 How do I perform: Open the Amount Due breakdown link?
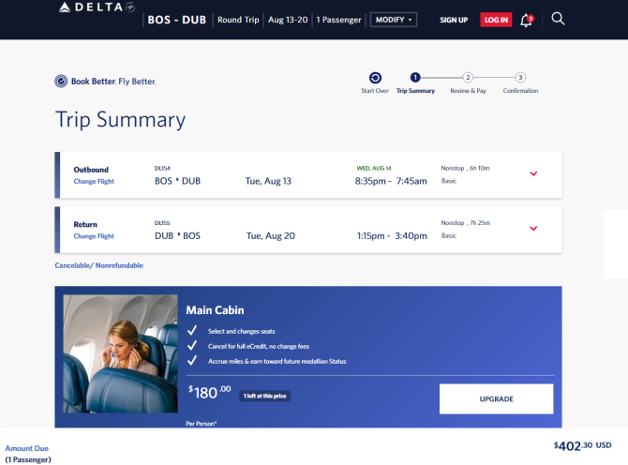tap(27, 448)
